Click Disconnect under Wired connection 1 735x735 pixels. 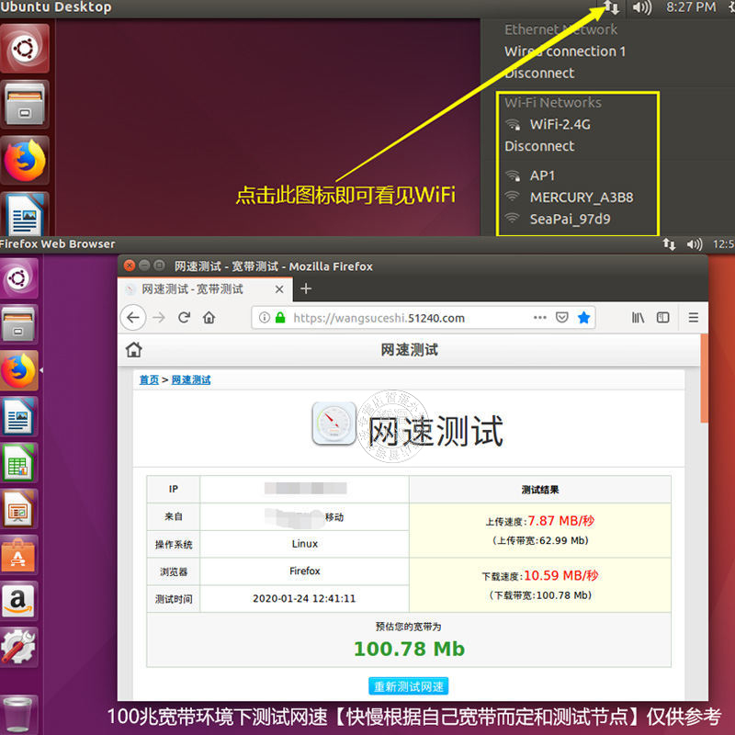pos(539,73)
